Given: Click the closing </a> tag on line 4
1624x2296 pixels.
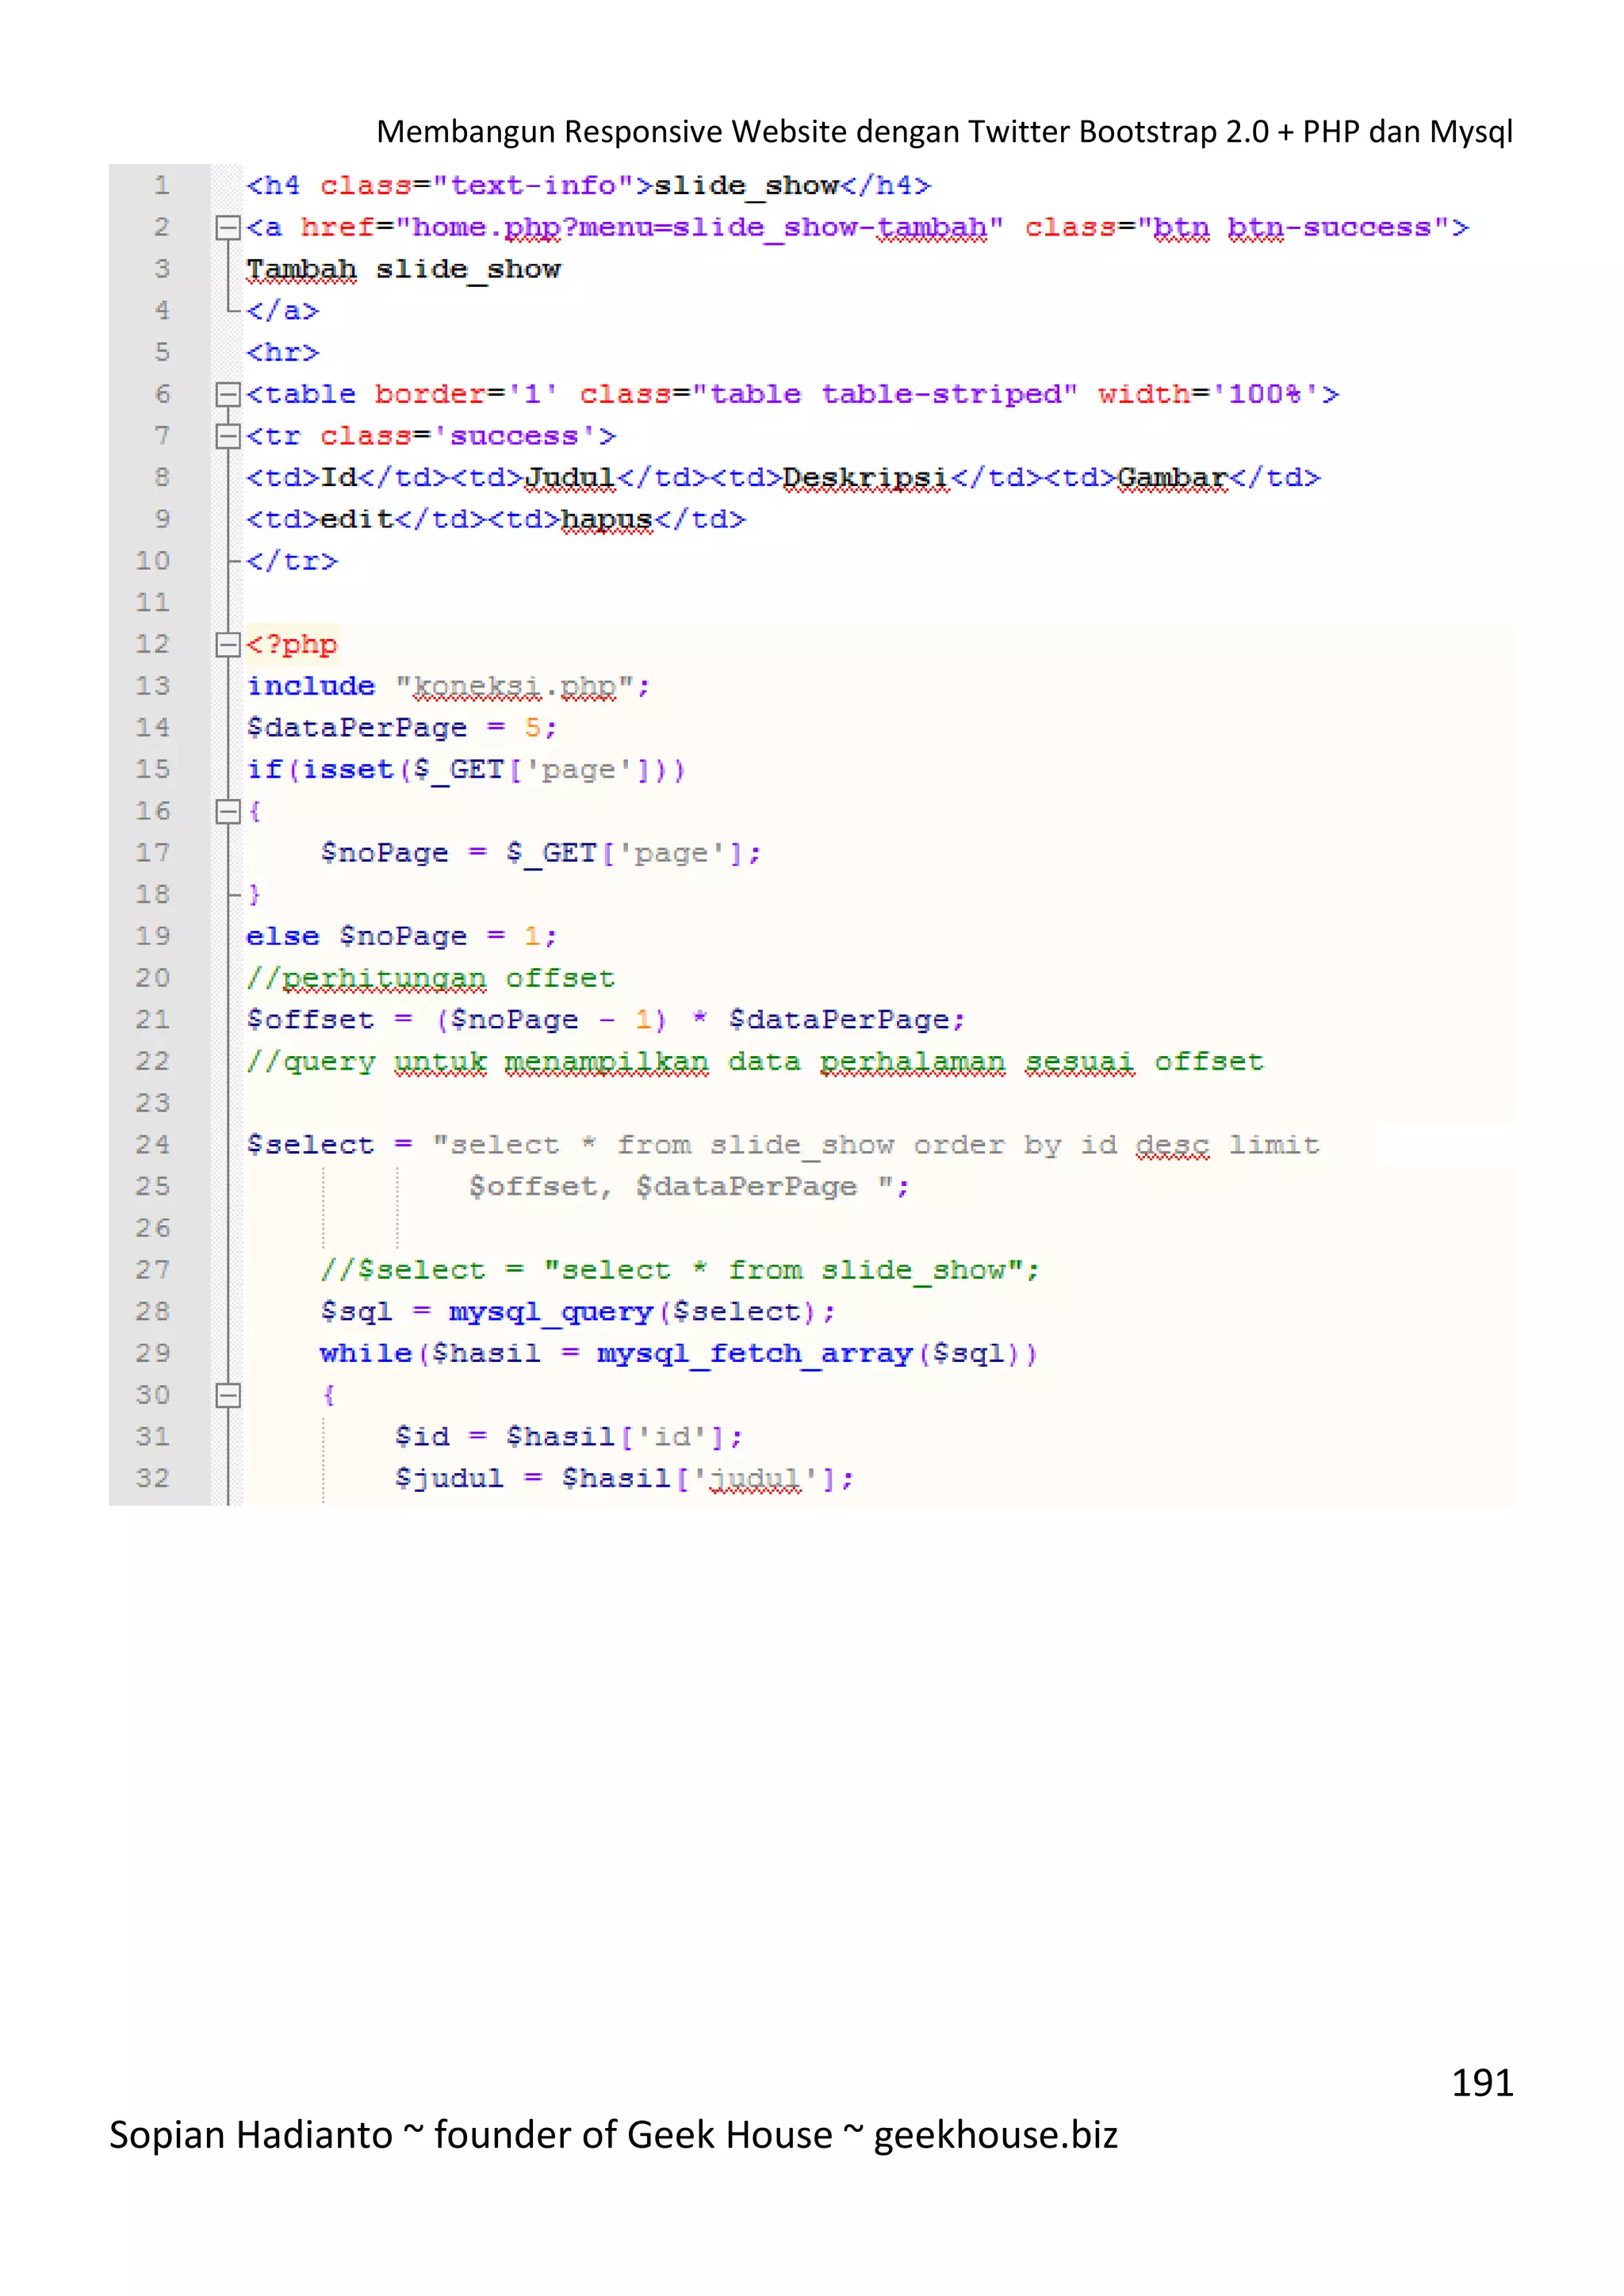Looking at the screenshot, I should pyautogui.click(x=283, y=311).
